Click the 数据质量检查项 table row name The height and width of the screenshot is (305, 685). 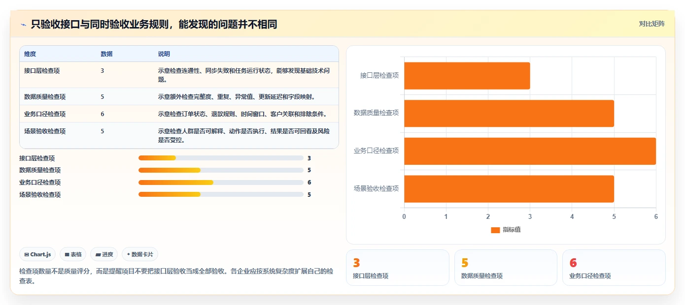(x=45, y=97)
